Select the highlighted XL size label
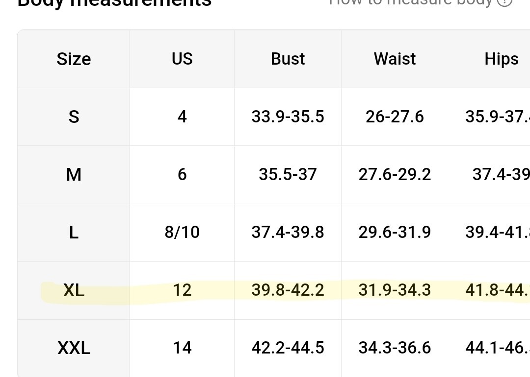This screenshot has width=530, height=377. 74,290
